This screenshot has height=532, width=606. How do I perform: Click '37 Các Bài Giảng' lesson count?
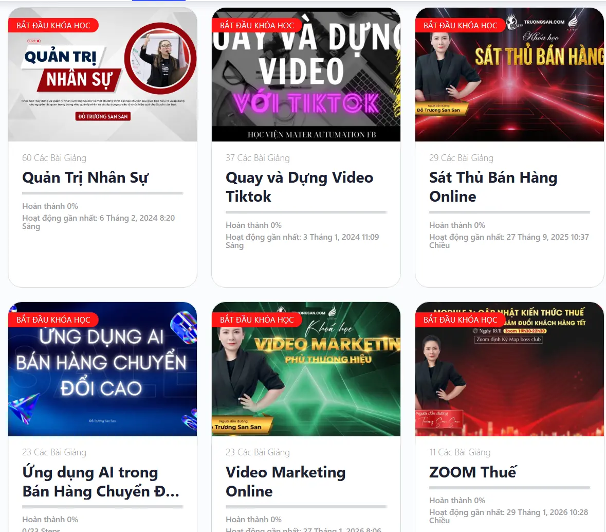[258, 158]
